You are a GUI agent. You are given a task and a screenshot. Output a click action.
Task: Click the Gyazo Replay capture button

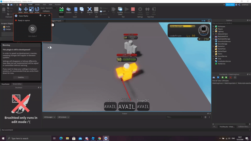coord(32,29)
